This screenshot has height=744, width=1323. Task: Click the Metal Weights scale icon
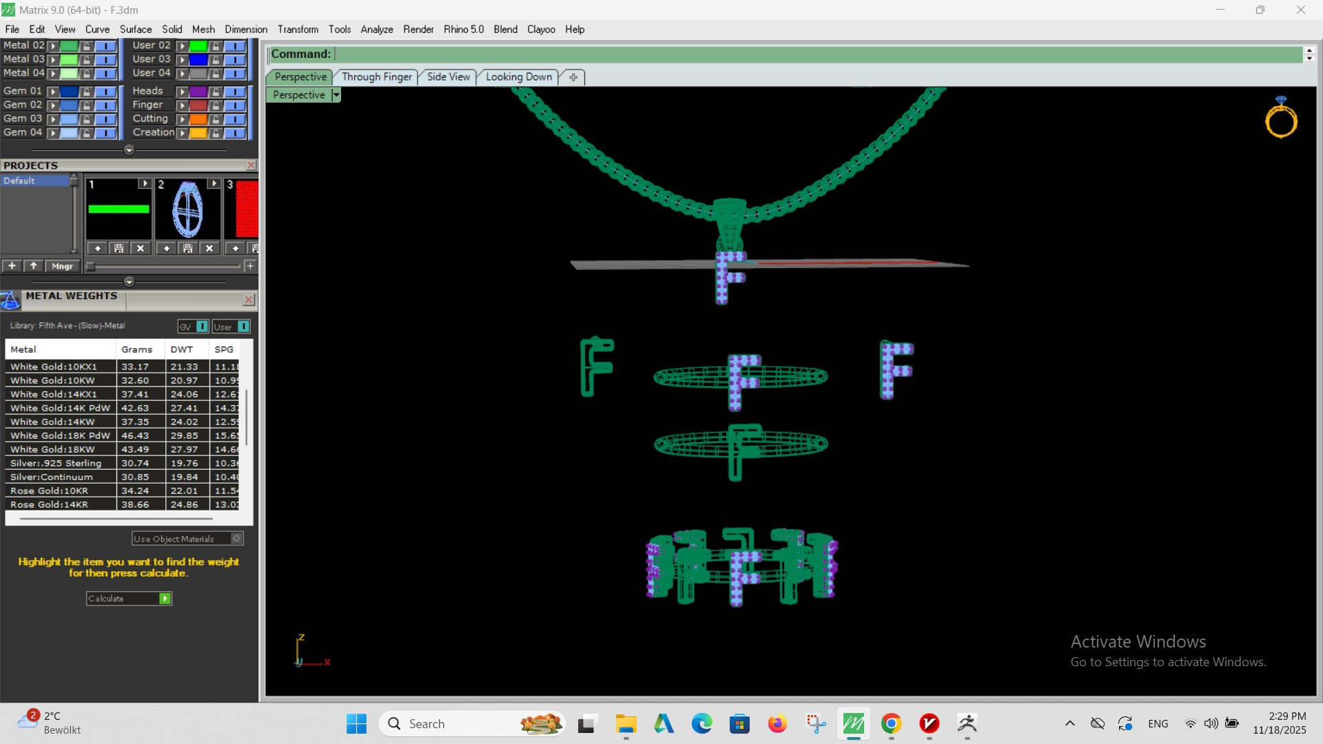tap(10, 300)
